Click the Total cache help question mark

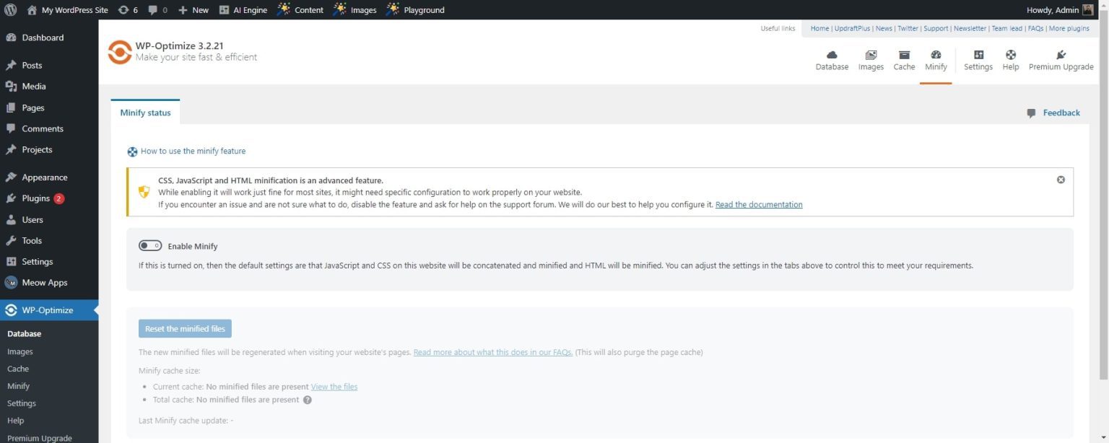coord(308,399)
